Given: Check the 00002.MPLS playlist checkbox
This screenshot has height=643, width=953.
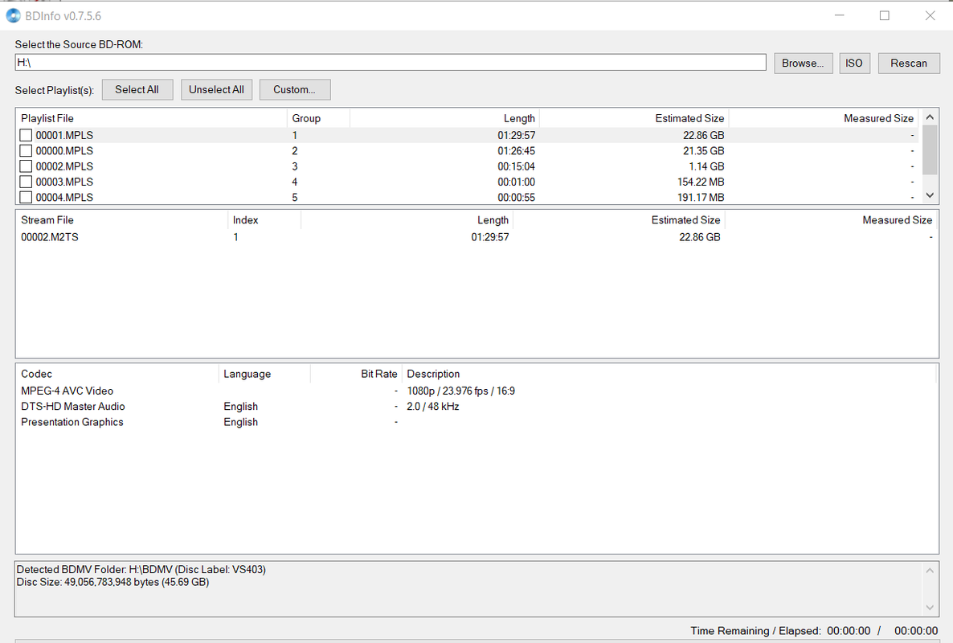Looking at the screenshot, I should [26, 166].
